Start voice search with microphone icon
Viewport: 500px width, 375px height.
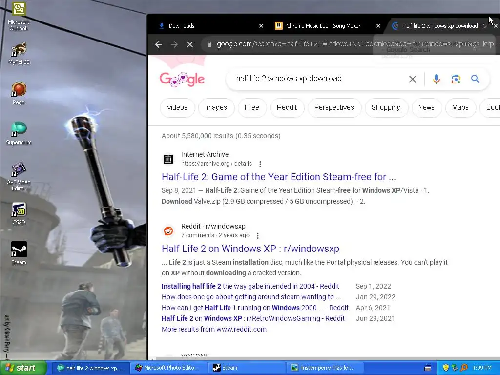coord(437,79)
